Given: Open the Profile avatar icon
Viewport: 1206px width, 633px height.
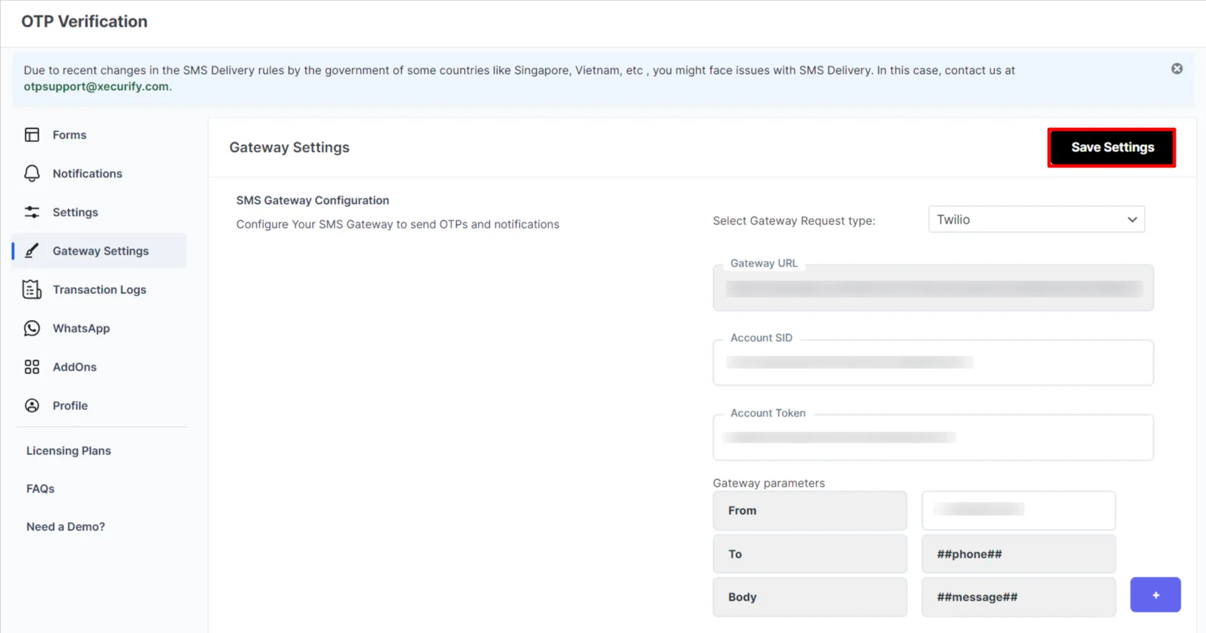Looking at the screenshot, I should [x=32, y=405].
